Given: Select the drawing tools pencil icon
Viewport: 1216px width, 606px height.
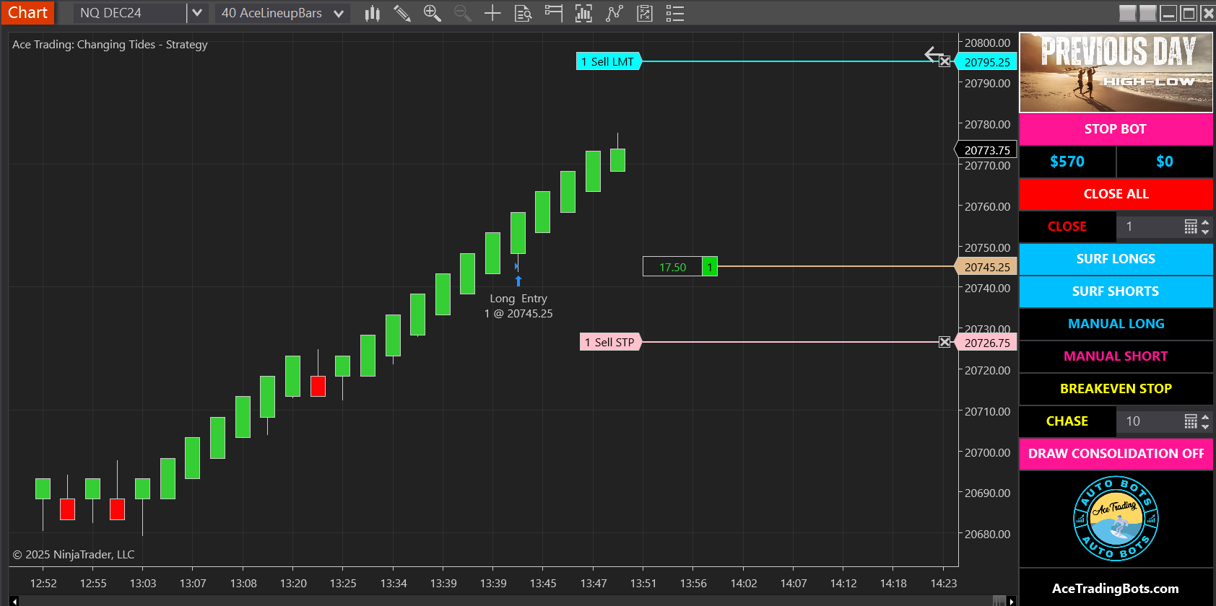Looking at the screenshot, I should 402,13.
